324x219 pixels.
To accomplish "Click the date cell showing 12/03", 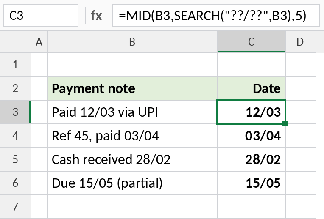I will pos(251,112).
